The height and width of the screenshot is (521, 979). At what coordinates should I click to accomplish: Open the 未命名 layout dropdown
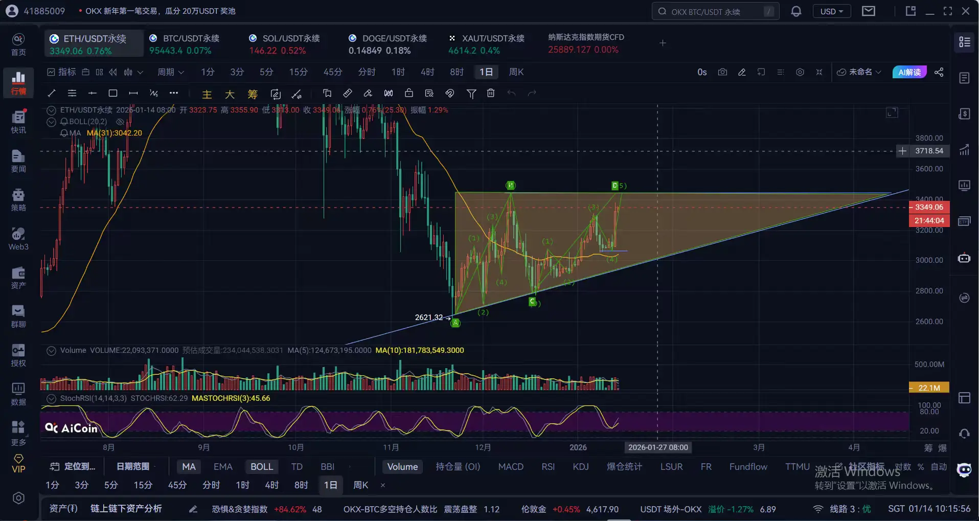click(859, 72)
